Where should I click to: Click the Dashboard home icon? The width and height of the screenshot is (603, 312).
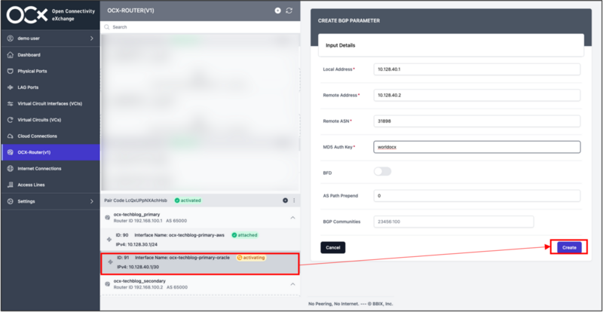pyautogui.click(x=11, y=55)
